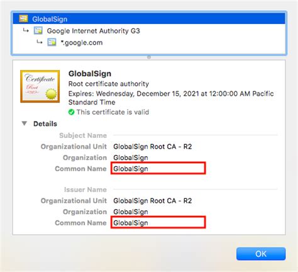Image resolution: width=298 pixels, height=272 pixels.
Task: Click the Subject Name section header
Action: [83, 135]
